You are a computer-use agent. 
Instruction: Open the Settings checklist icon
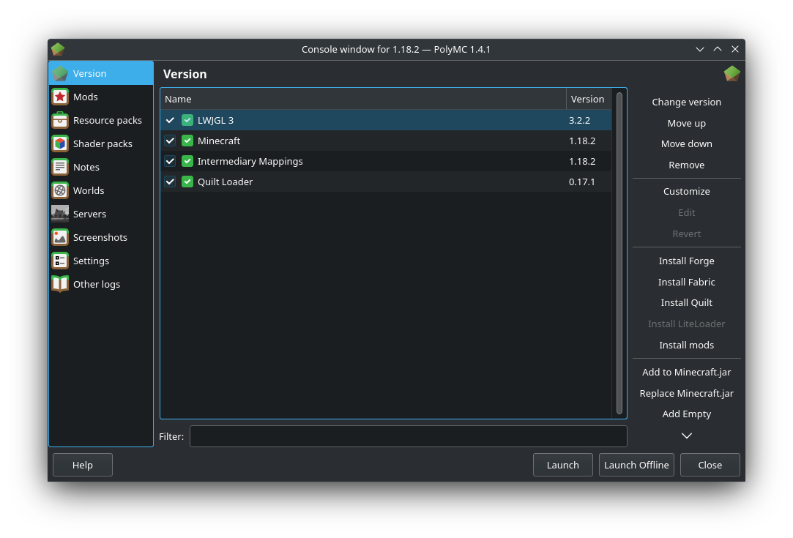point(60,261)
